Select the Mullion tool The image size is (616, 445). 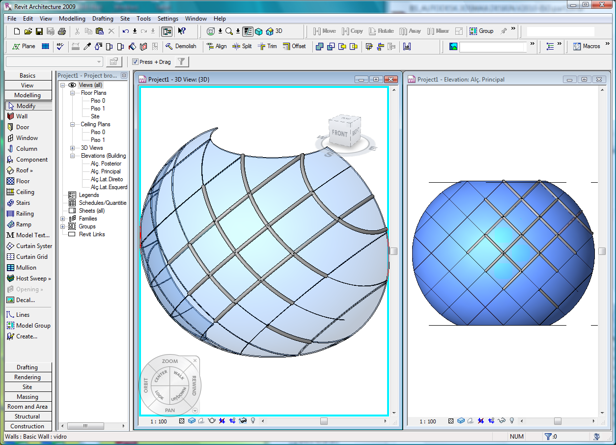(26, 268)
